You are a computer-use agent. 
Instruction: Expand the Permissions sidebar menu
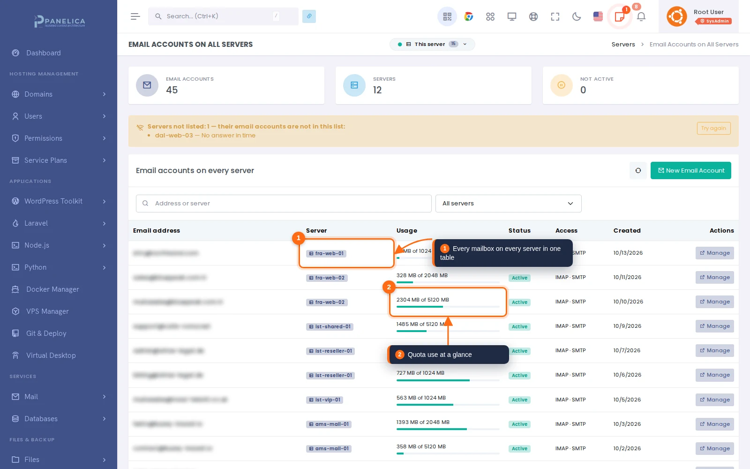[59, 138]
